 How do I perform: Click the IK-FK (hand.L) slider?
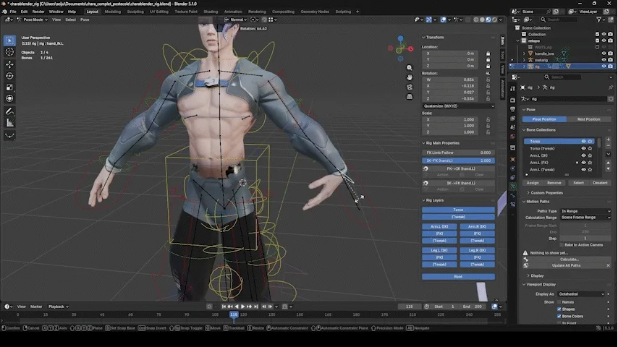458,160
